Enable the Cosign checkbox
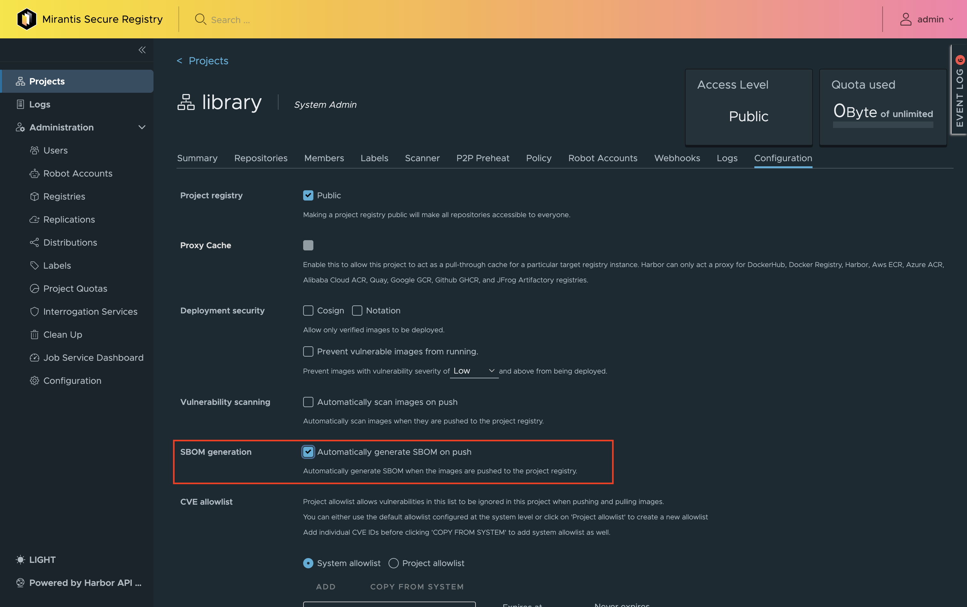The width and height of the screenshot is (967, 607). pos(308,311)
